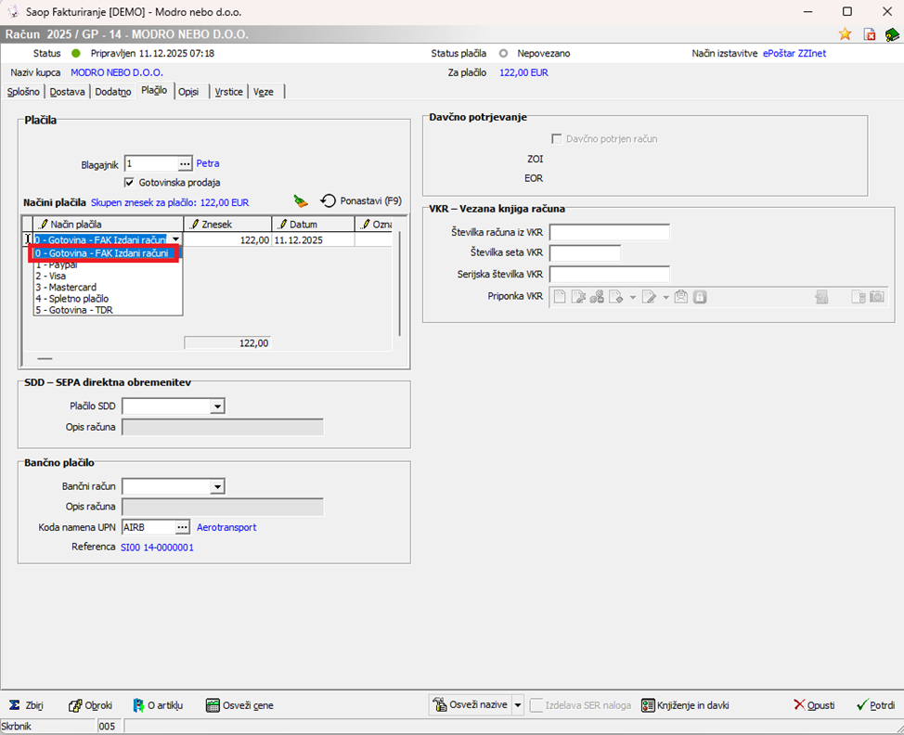Open the Plačilo SDD dropdown
The width and height of the screenshot is (904, 735).
click(x=217, y=406)
